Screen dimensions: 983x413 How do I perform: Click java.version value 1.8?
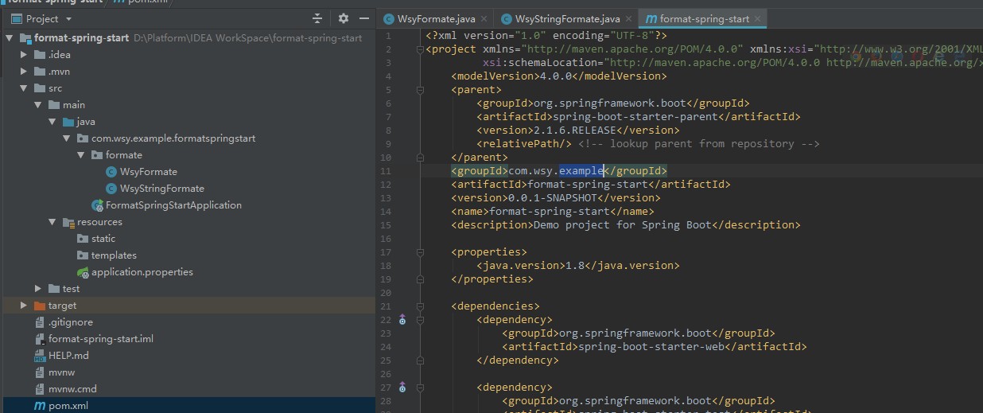click(575, 266)
